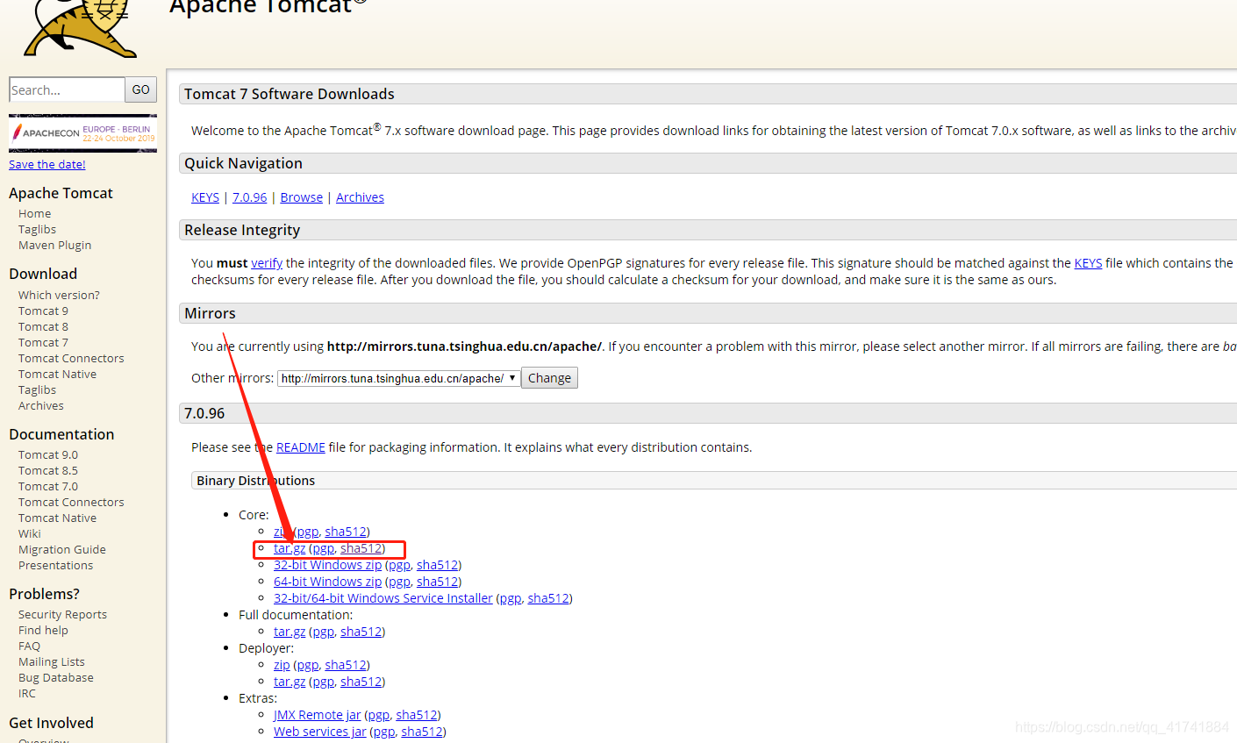The width and height of the screenshot is (1237, 743).
Task: Open Tomcat Connectors under Download
Action: point(71,358)
